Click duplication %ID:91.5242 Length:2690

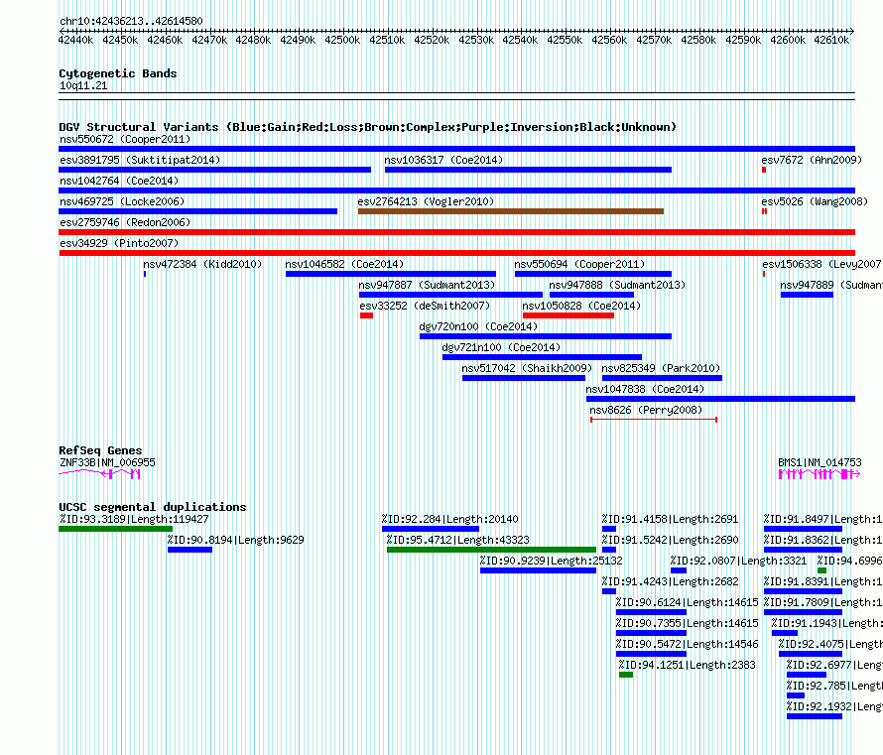pos(609,550)
